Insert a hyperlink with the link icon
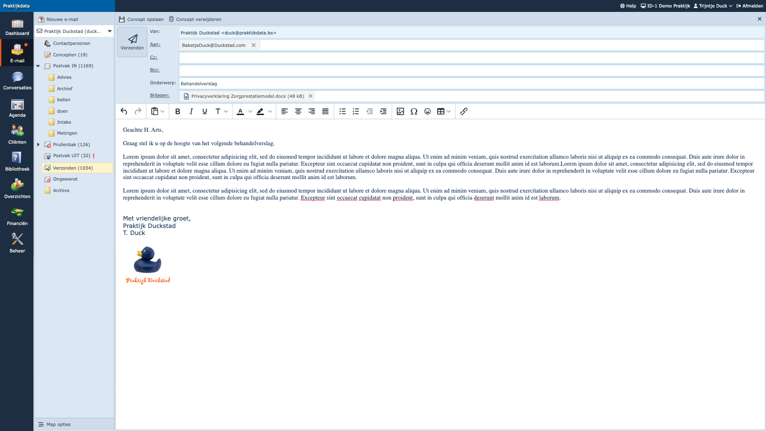 (464, 112)
